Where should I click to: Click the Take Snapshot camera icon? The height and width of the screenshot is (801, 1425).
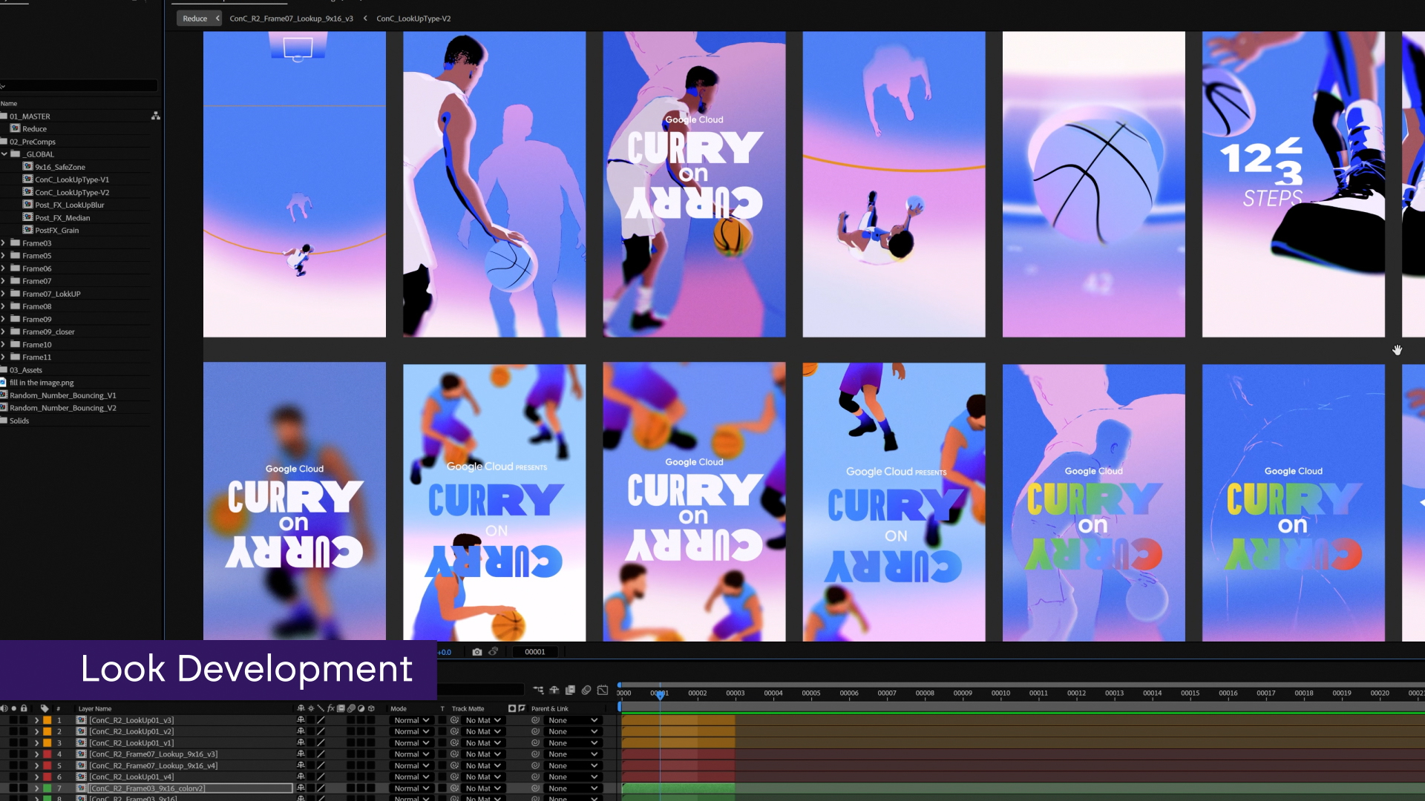tap(476, 652)
